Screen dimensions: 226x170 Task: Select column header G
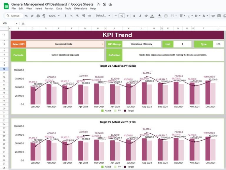coord(85,28)
